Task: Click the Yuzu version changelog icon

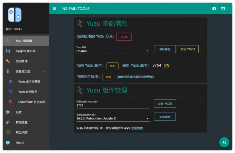Action: 166,66
